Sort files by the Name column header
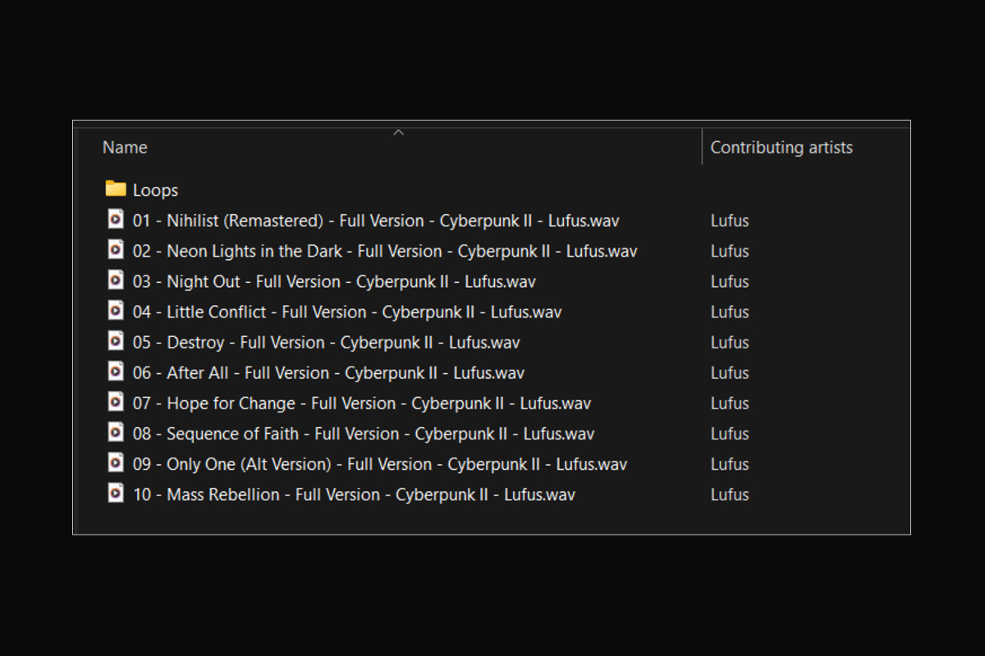Screen dimensions: 985x656 point(125,148)
